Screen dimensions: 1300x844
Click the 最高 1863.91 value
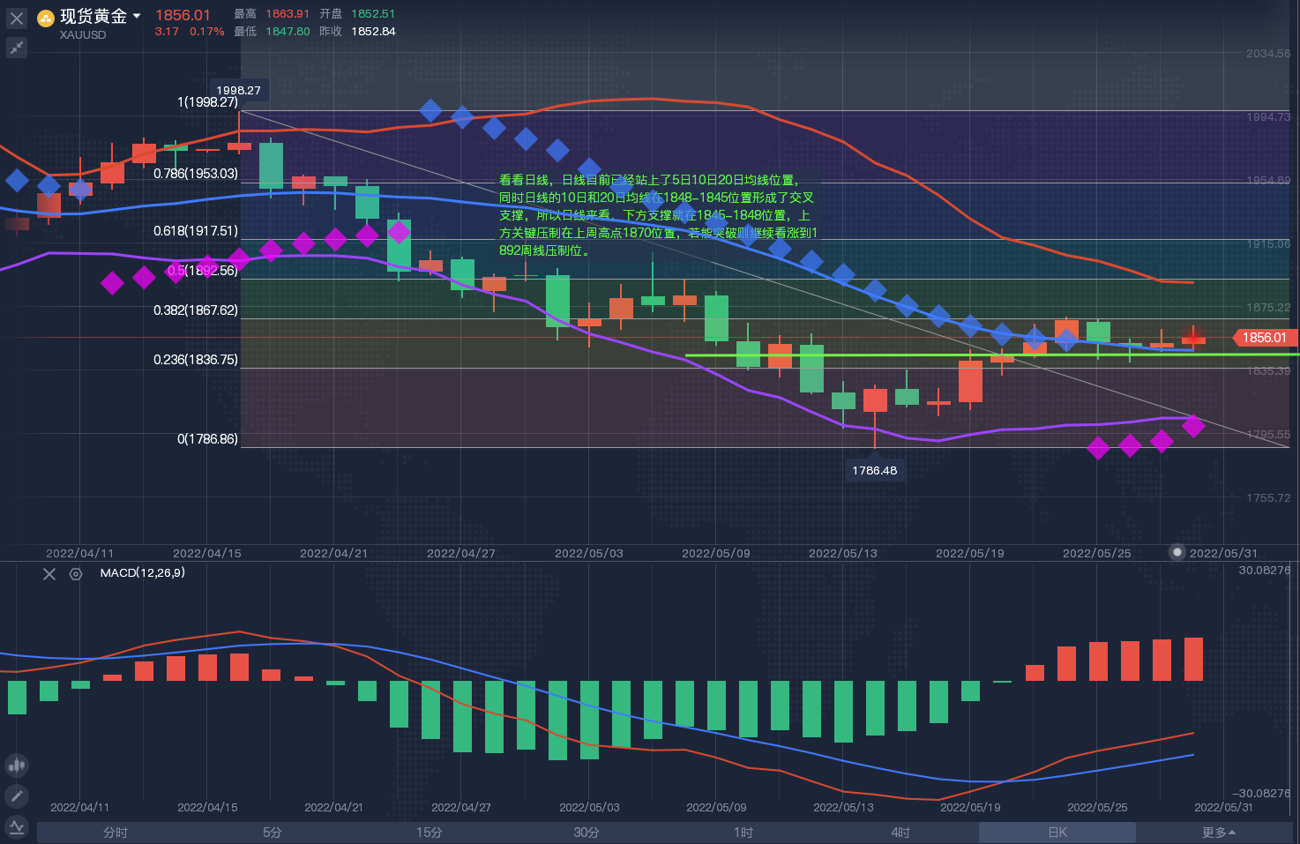click(x=288, y=14)
